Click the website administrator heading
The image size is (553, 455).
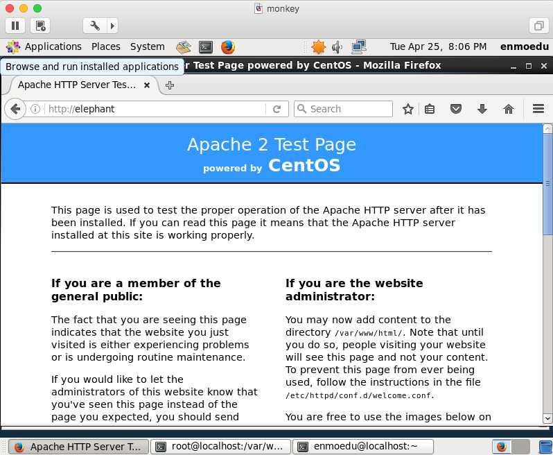coord(354,289)
